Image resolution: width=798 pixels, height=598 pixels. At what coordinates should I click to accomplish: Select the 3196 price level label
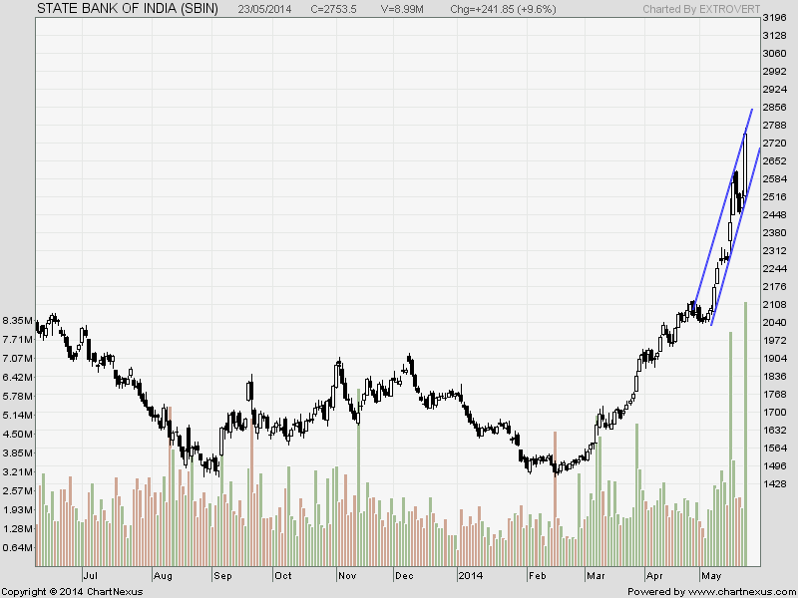(x=773, y=18)
